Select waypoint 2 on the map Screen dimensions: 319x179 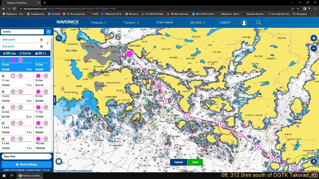click(x=166, y=101)
